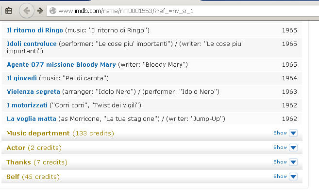
Task: Open the Idoli controluce title link
Action: [32, 44]
